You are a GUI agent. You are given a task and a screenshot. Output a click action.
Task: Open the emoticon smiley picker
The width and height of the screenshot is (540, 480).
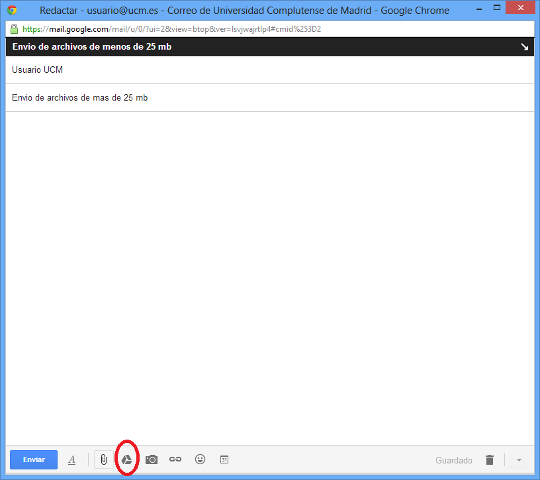[200, 459]
